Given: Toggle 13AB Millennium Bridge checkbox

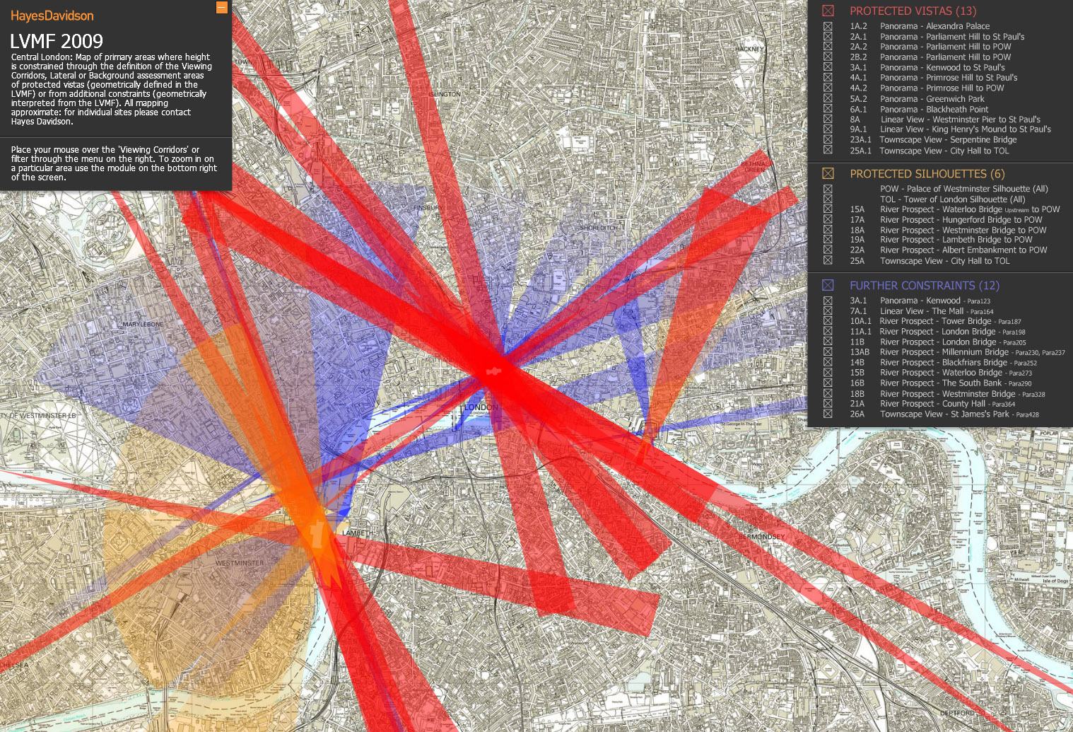Looking at the screenshot, I should (x=828, y=352).
